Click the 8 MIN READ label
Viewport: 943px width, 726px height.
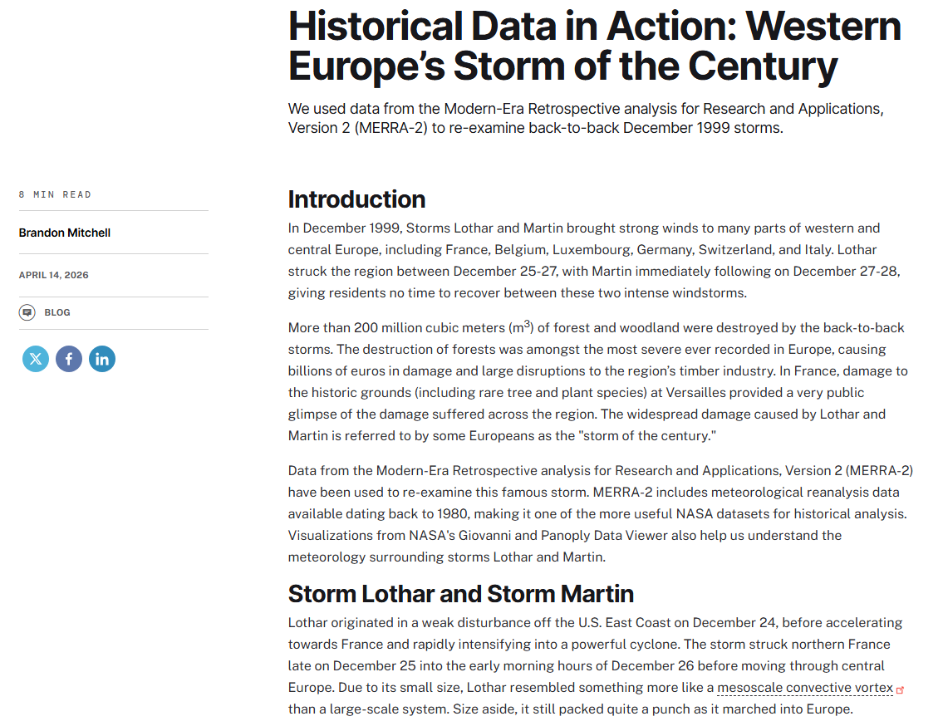click(x=55, y=194)
